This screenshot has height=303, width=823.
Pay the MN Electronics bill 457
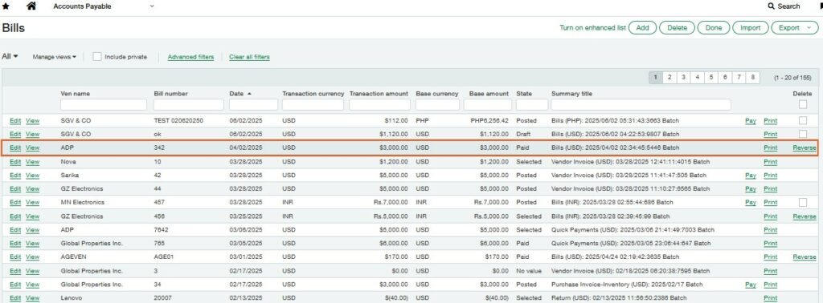751,203
